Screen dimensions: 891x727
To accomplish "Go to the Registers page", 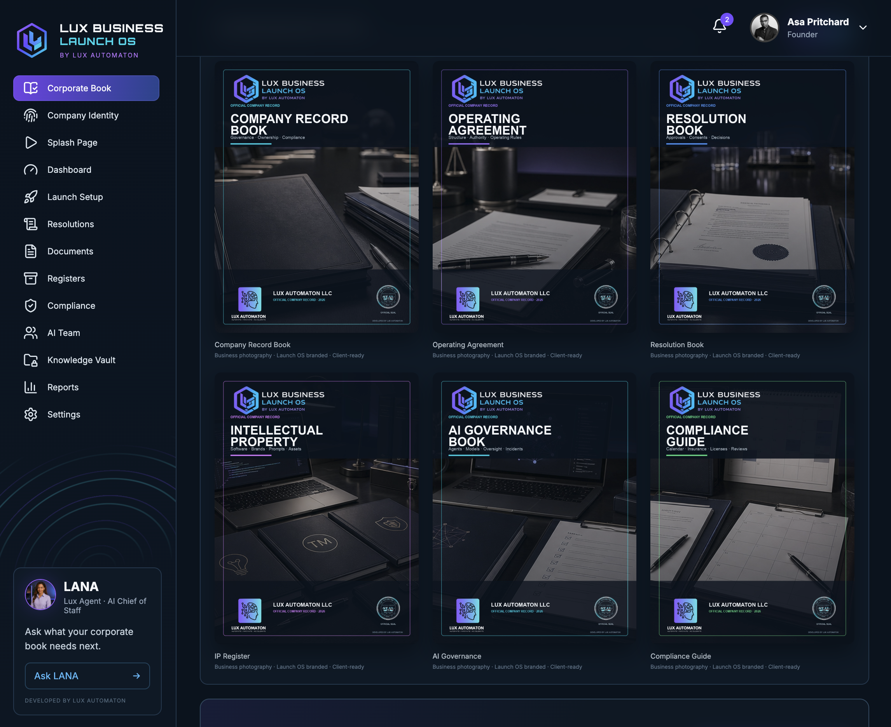I will pyautogui.click(x=86, y=278).
